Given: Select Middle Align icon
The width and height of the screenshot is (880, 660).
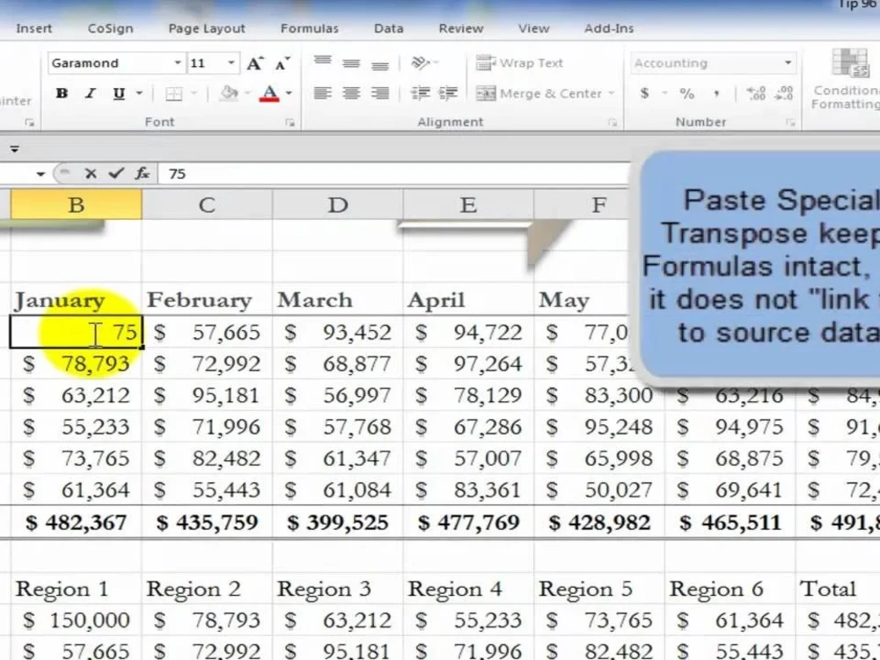Looking at the screenshot, I should tap(351, 62).
